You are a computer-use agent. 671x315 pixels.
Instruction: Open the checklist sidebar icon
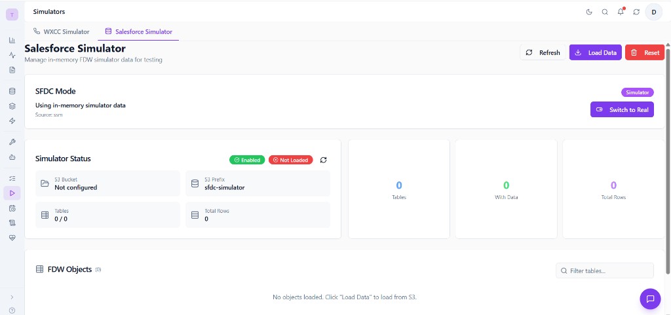(12, 178)
